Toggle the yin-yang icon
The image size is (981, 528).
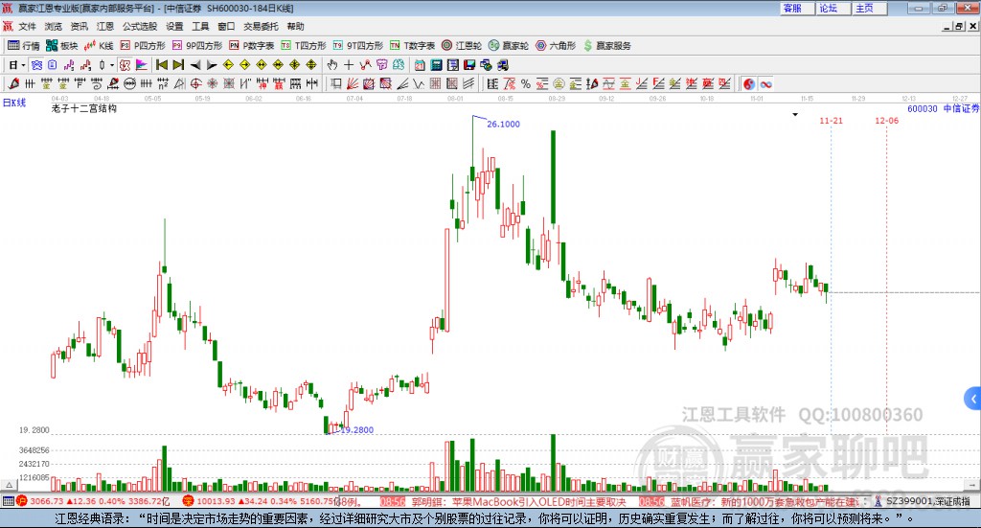(x=749, y=83)
